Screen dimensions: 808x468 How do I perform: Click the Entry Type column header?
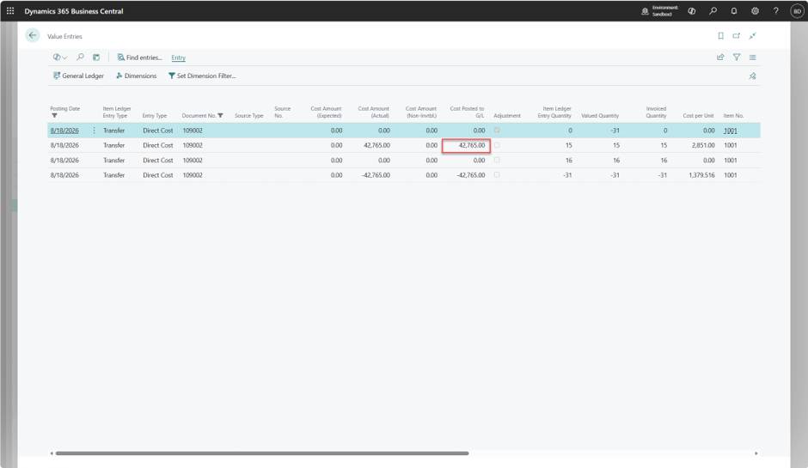point(155,115)
